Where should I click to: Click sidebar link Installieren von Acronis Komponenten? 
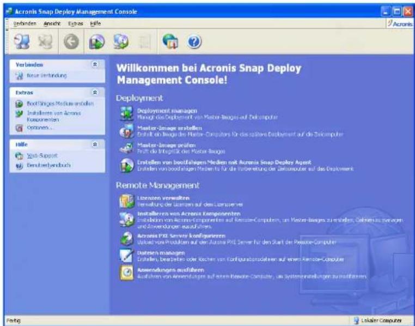click(54, 116)
